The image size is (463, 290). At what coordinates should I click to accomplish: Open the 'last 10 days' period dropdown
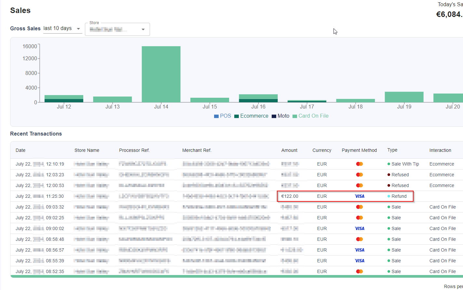click(x=62, y=29)
